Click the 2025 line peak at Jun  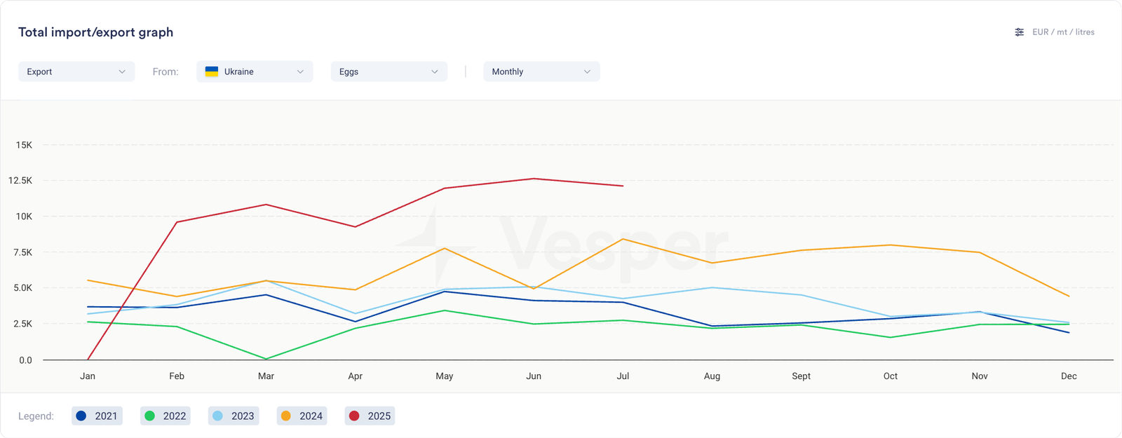534,179
